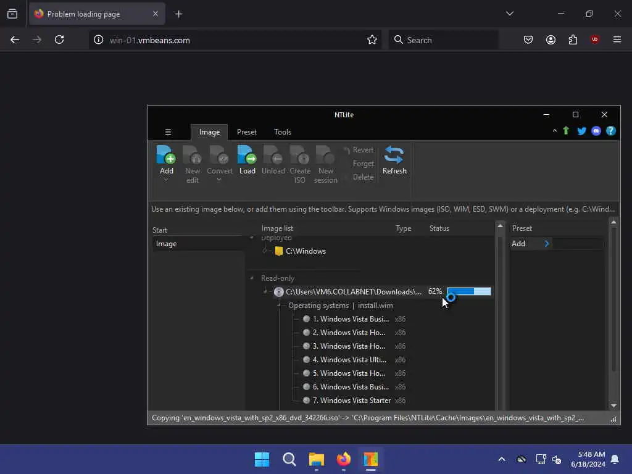Screen dimensions: 632x474
Task: Select 7. Windows Vista Starter edition
Action: point(351,400)
